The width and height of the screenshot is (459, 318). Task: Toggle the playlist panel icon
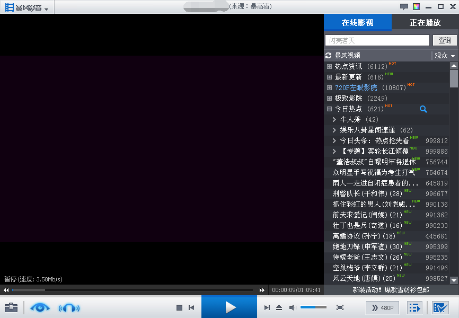point(414,308)
